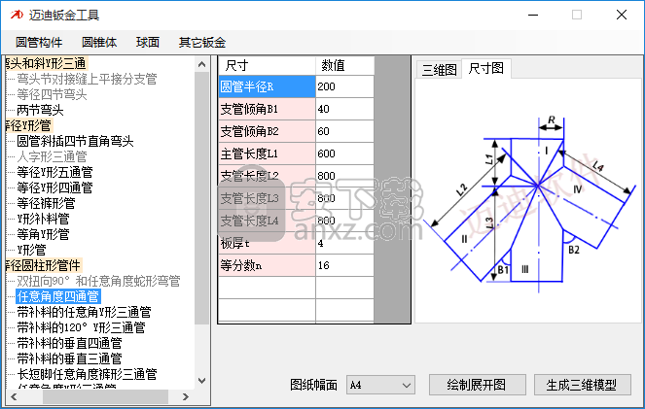Image resolution: width=645 pixels, height=409 pixels.
Task: Open the 球面 menu
Action: pos(148,43)
